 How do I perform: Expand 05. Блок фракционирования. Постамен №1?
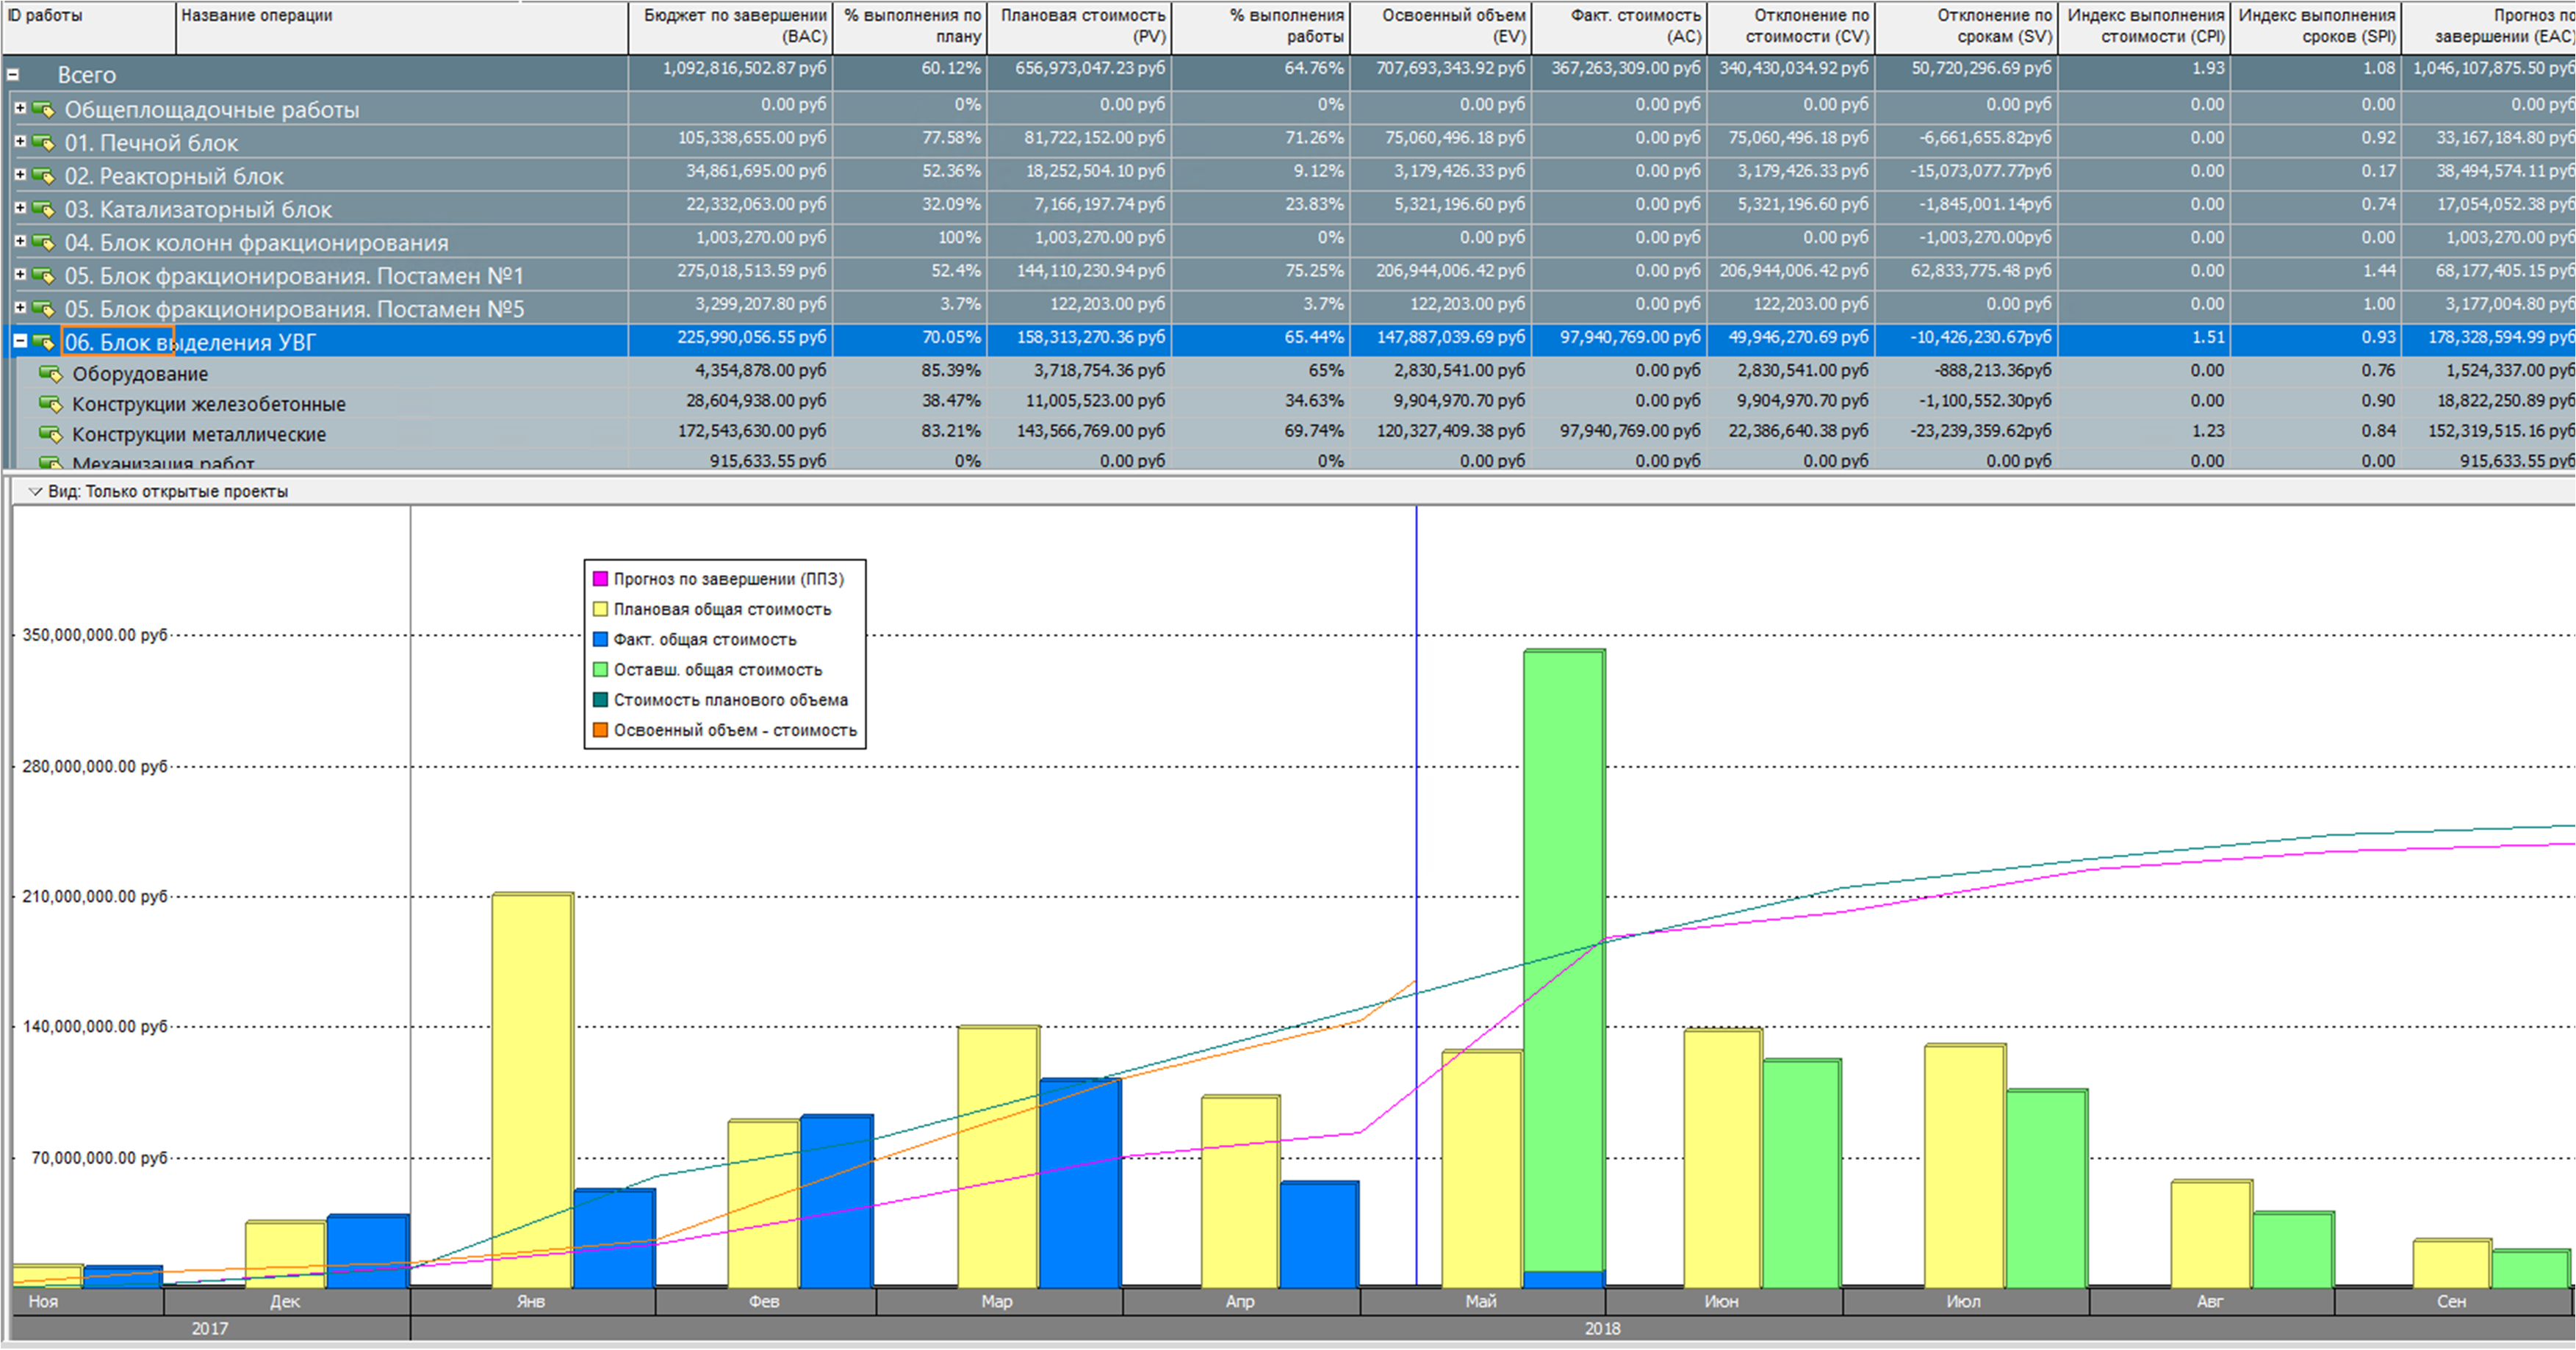pos(20,274)
